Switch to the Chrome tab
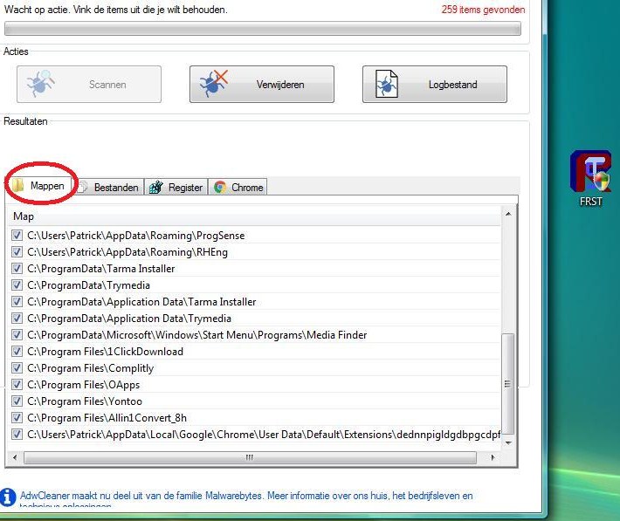The height and width of the screenshot is (521, 620). [x=238, y=187]
